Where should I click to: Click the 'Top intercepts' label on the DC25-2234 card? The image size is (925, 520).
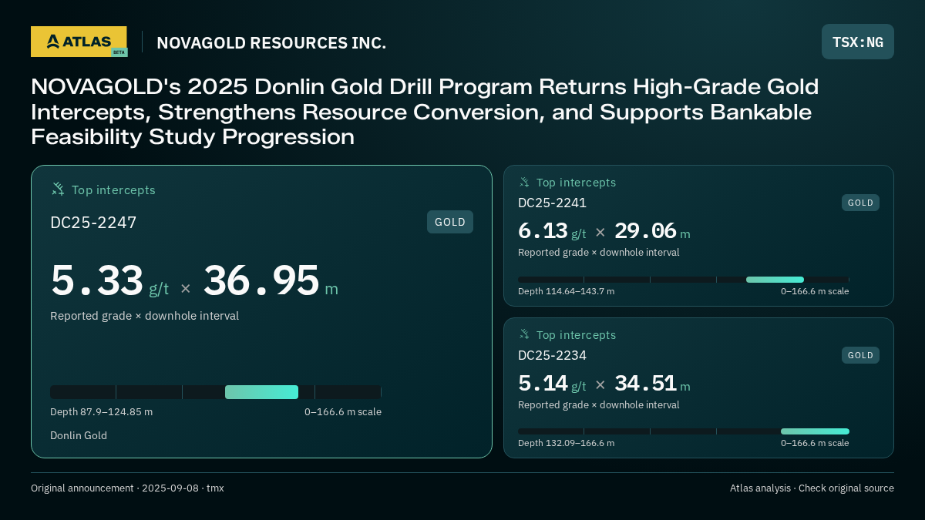point(576,335)
